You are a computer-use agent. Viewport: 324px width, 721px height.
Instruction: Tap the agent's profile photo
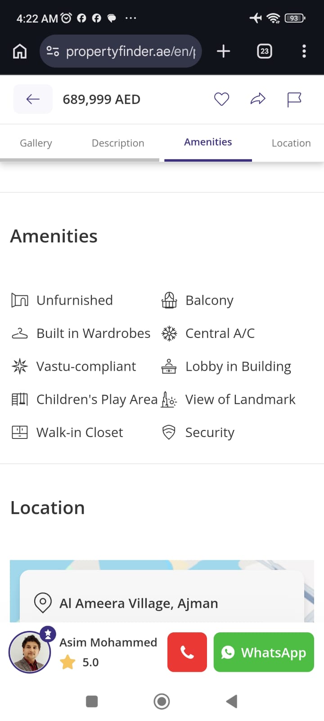(30, 652)
